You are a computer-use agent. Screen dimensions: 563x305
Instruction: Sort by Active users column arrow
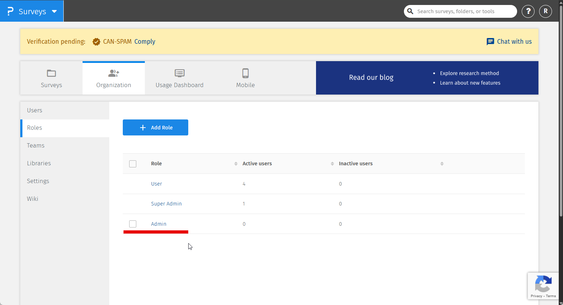coord(332,164)
